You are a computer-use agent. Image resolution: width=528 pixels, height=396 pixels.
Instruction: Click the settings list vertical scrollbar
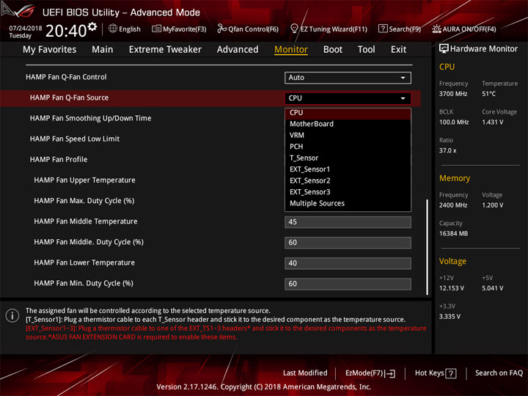click(427, 248)
